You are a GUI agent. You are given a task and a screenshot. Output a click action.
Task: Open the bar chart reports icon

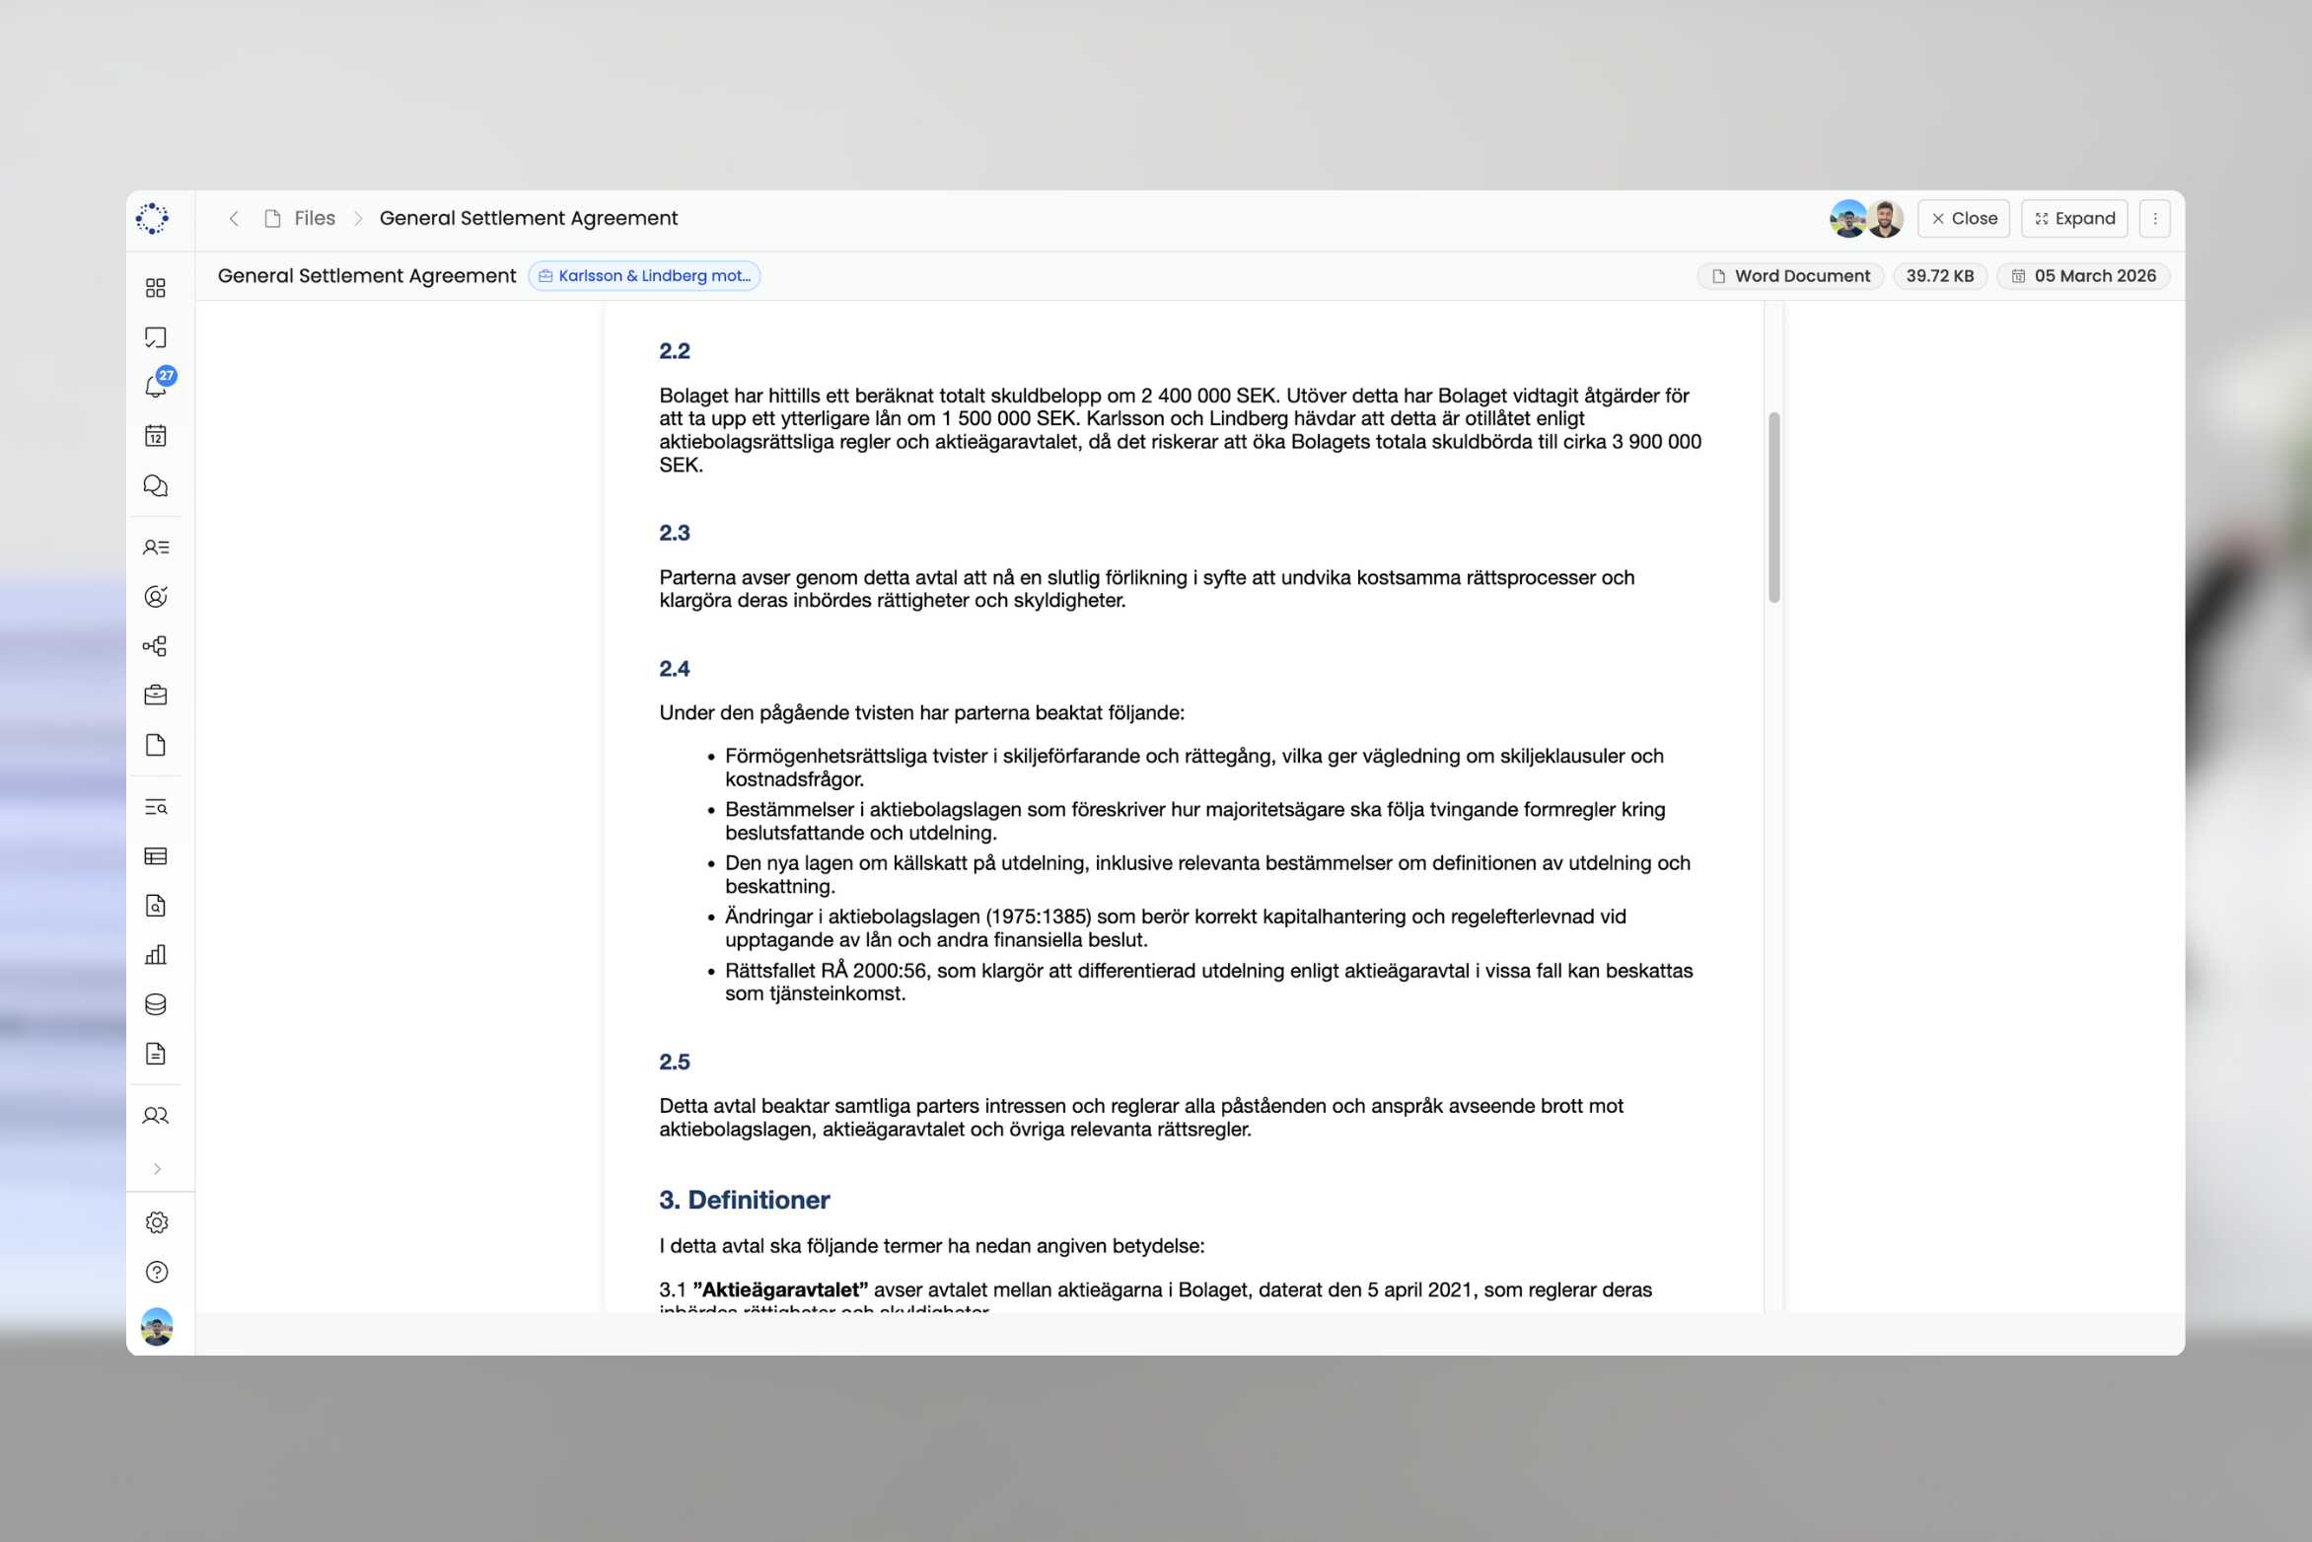pyautogui.click(x=156, y=955)
